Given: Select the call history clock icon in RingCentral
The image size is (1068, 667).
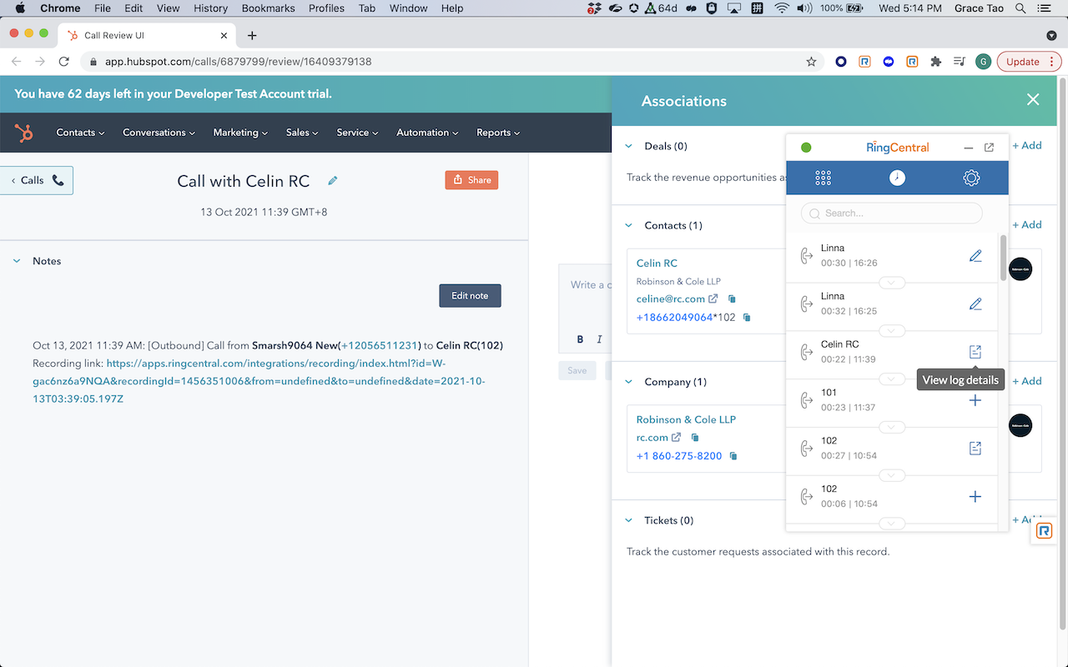Looking at the screenshot, I should click(897, 178).
